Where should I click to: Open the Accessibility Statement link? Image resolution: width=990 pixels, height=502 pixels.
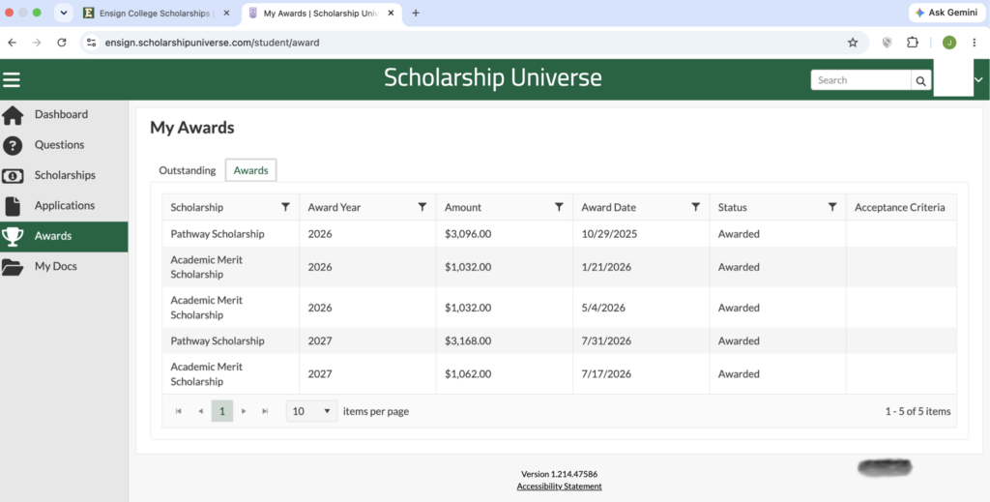pos(559,487)
